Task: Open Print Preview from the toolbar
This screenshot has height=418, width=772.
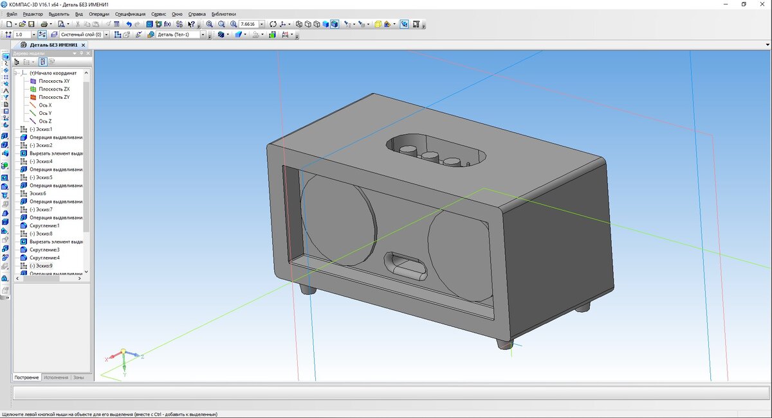Action: click(60, 24)
